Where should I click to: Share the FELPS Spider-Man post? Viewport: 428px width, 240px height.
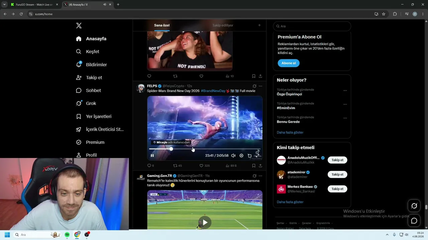point(260,166)
